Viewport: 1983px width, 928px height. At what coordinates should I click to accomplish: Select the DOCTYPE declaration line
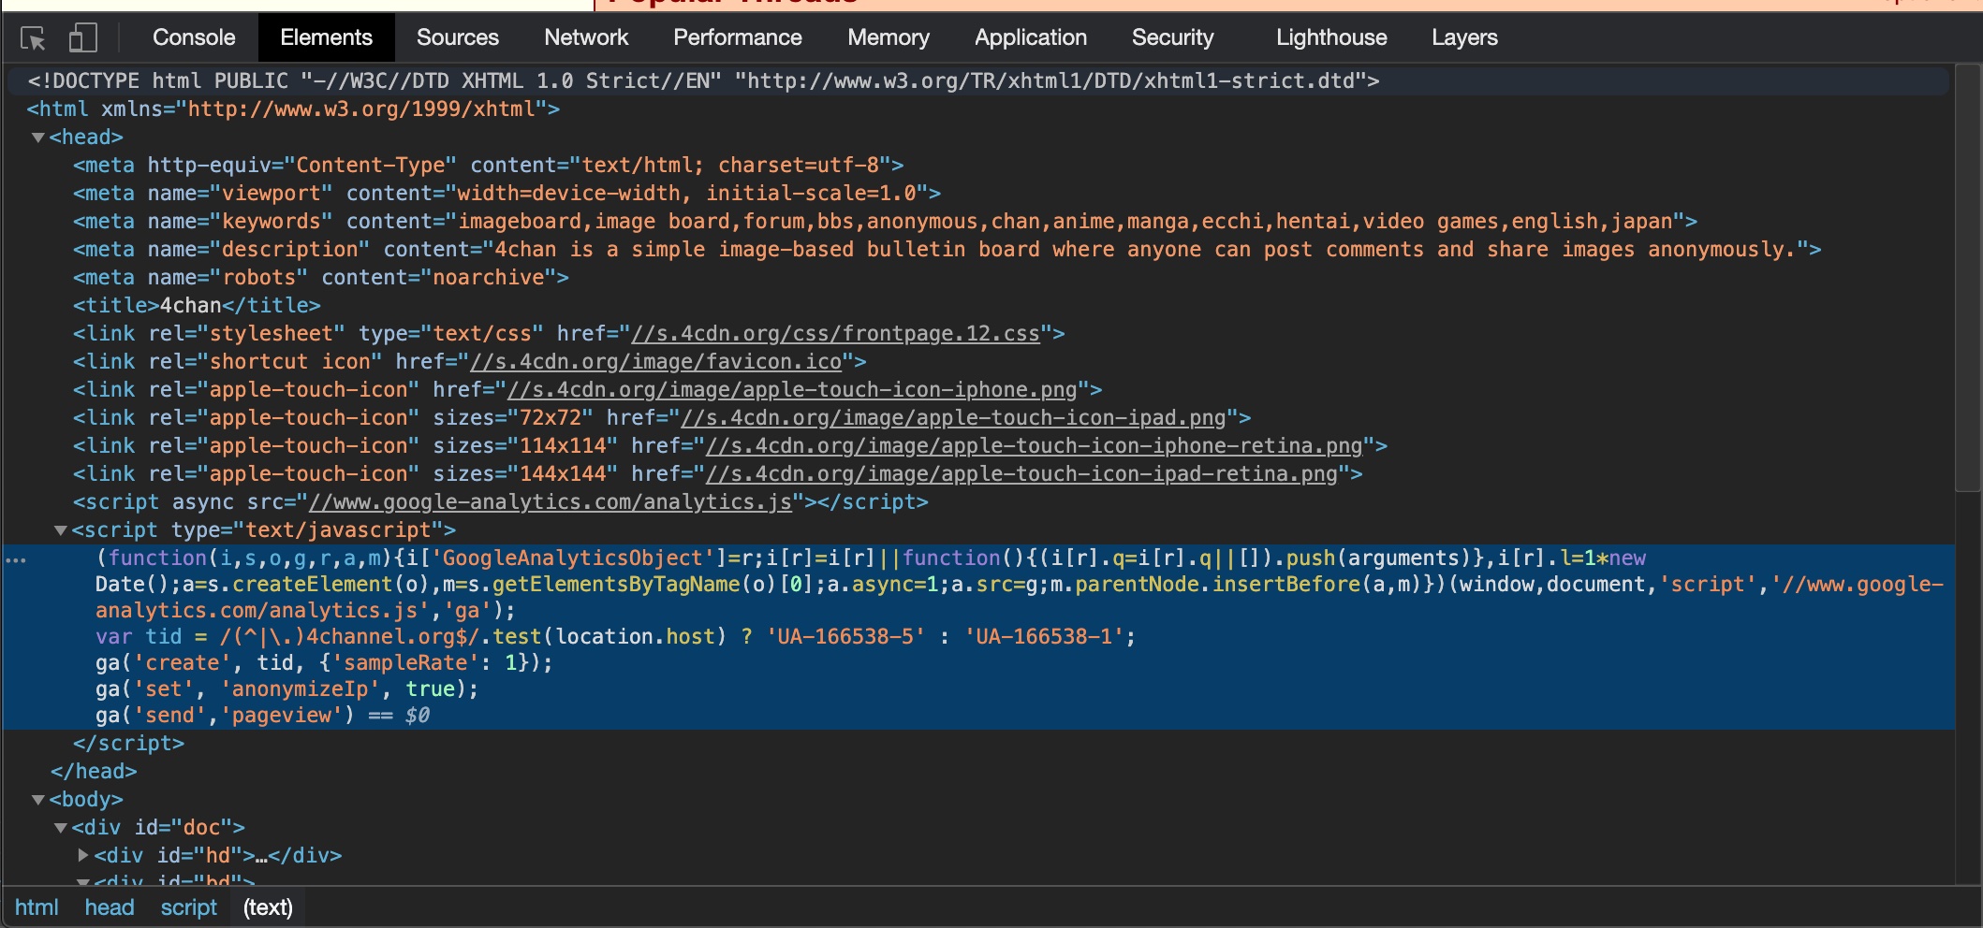(x=978, y=80)
